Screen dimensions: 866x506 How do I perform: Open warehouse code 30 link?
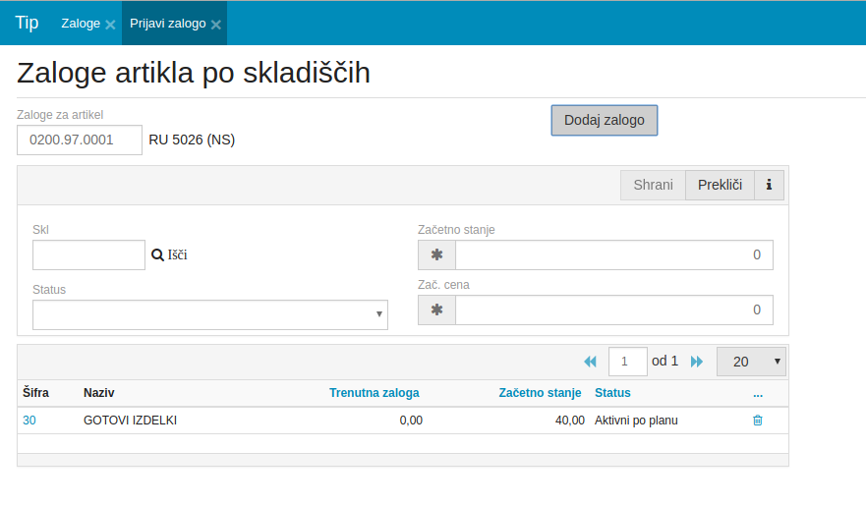pyautogui.click(x=29, y=421)
